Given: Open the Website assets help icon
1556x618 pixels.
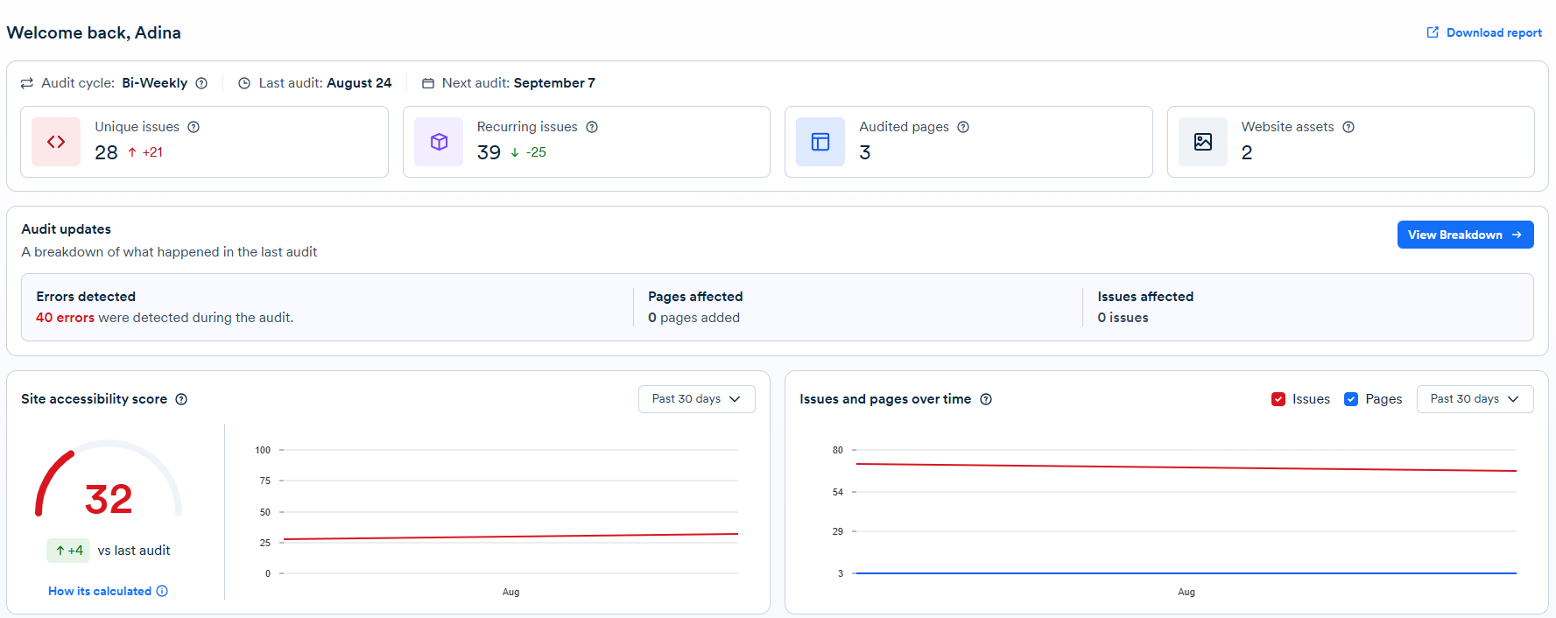Looking at the screenshot, I should [x=1348, y=127].
